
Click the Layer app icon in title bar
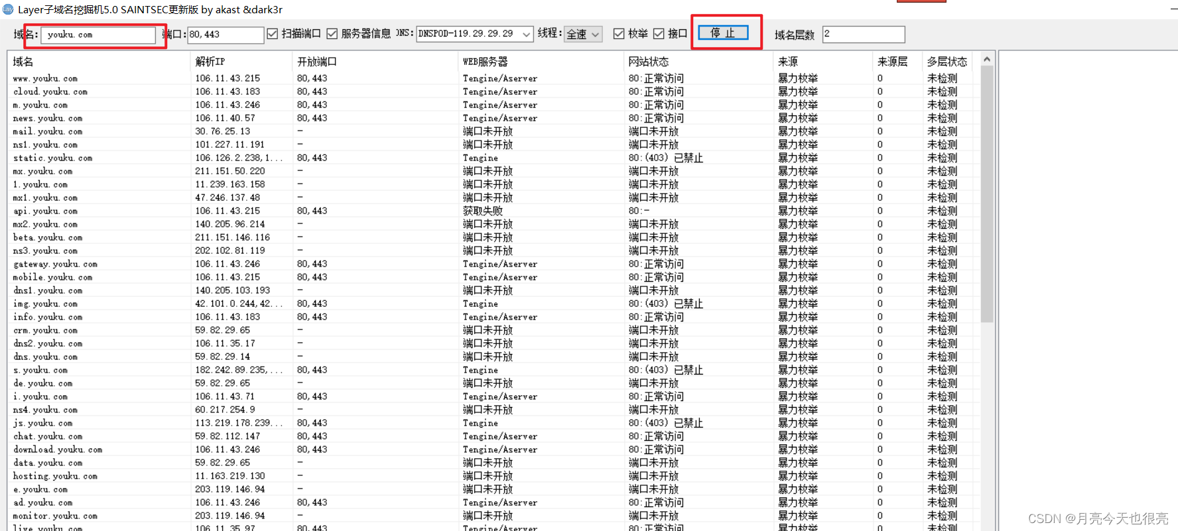click(8, 9)
